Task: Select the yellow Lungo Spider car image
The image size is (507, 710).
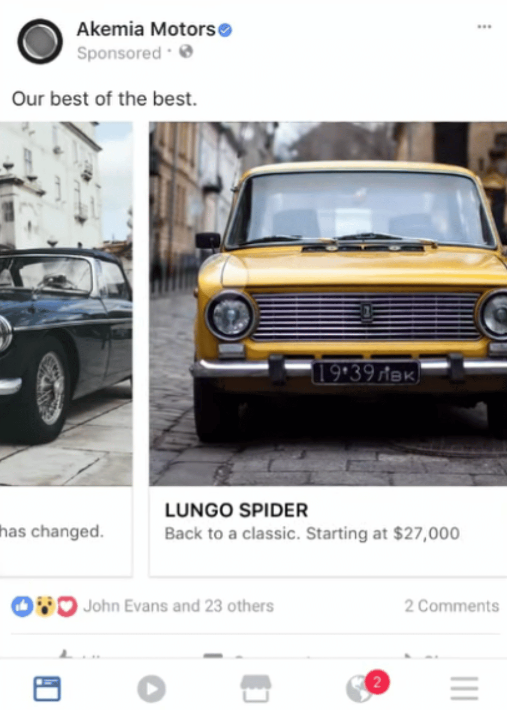Action: coord(328,303)
